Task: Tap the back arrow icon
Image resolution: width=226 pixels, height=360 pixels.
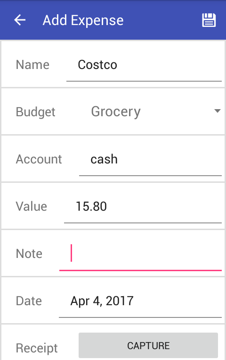Action: coord(20,20)
